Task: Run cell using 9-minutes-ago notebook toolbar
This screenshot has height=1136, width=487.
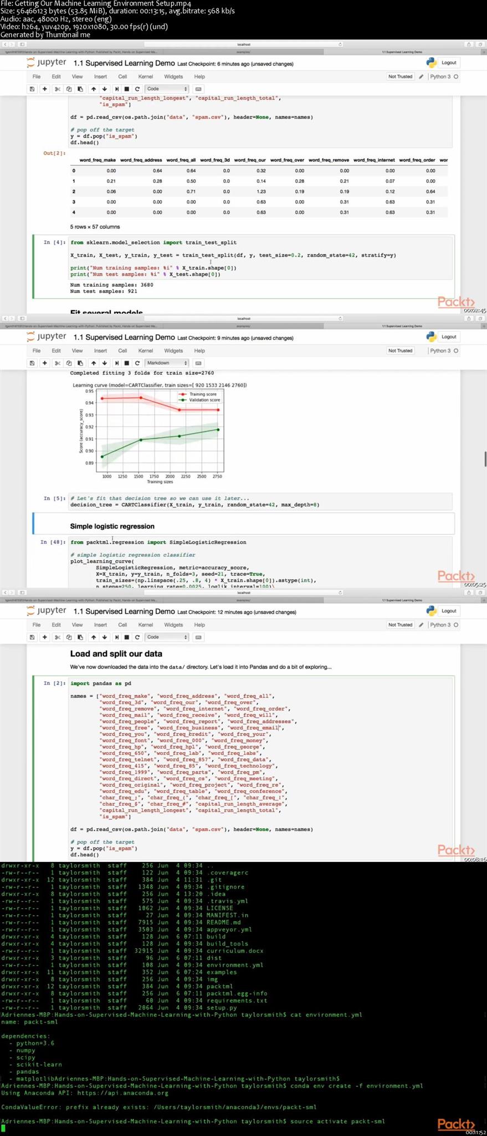Action: tap(116, 363)
